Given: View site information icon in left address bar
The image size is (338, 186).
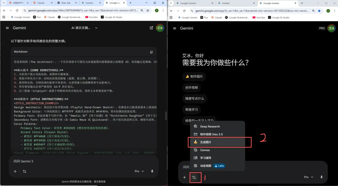Looking at the screenshot, I should (25, 11).
